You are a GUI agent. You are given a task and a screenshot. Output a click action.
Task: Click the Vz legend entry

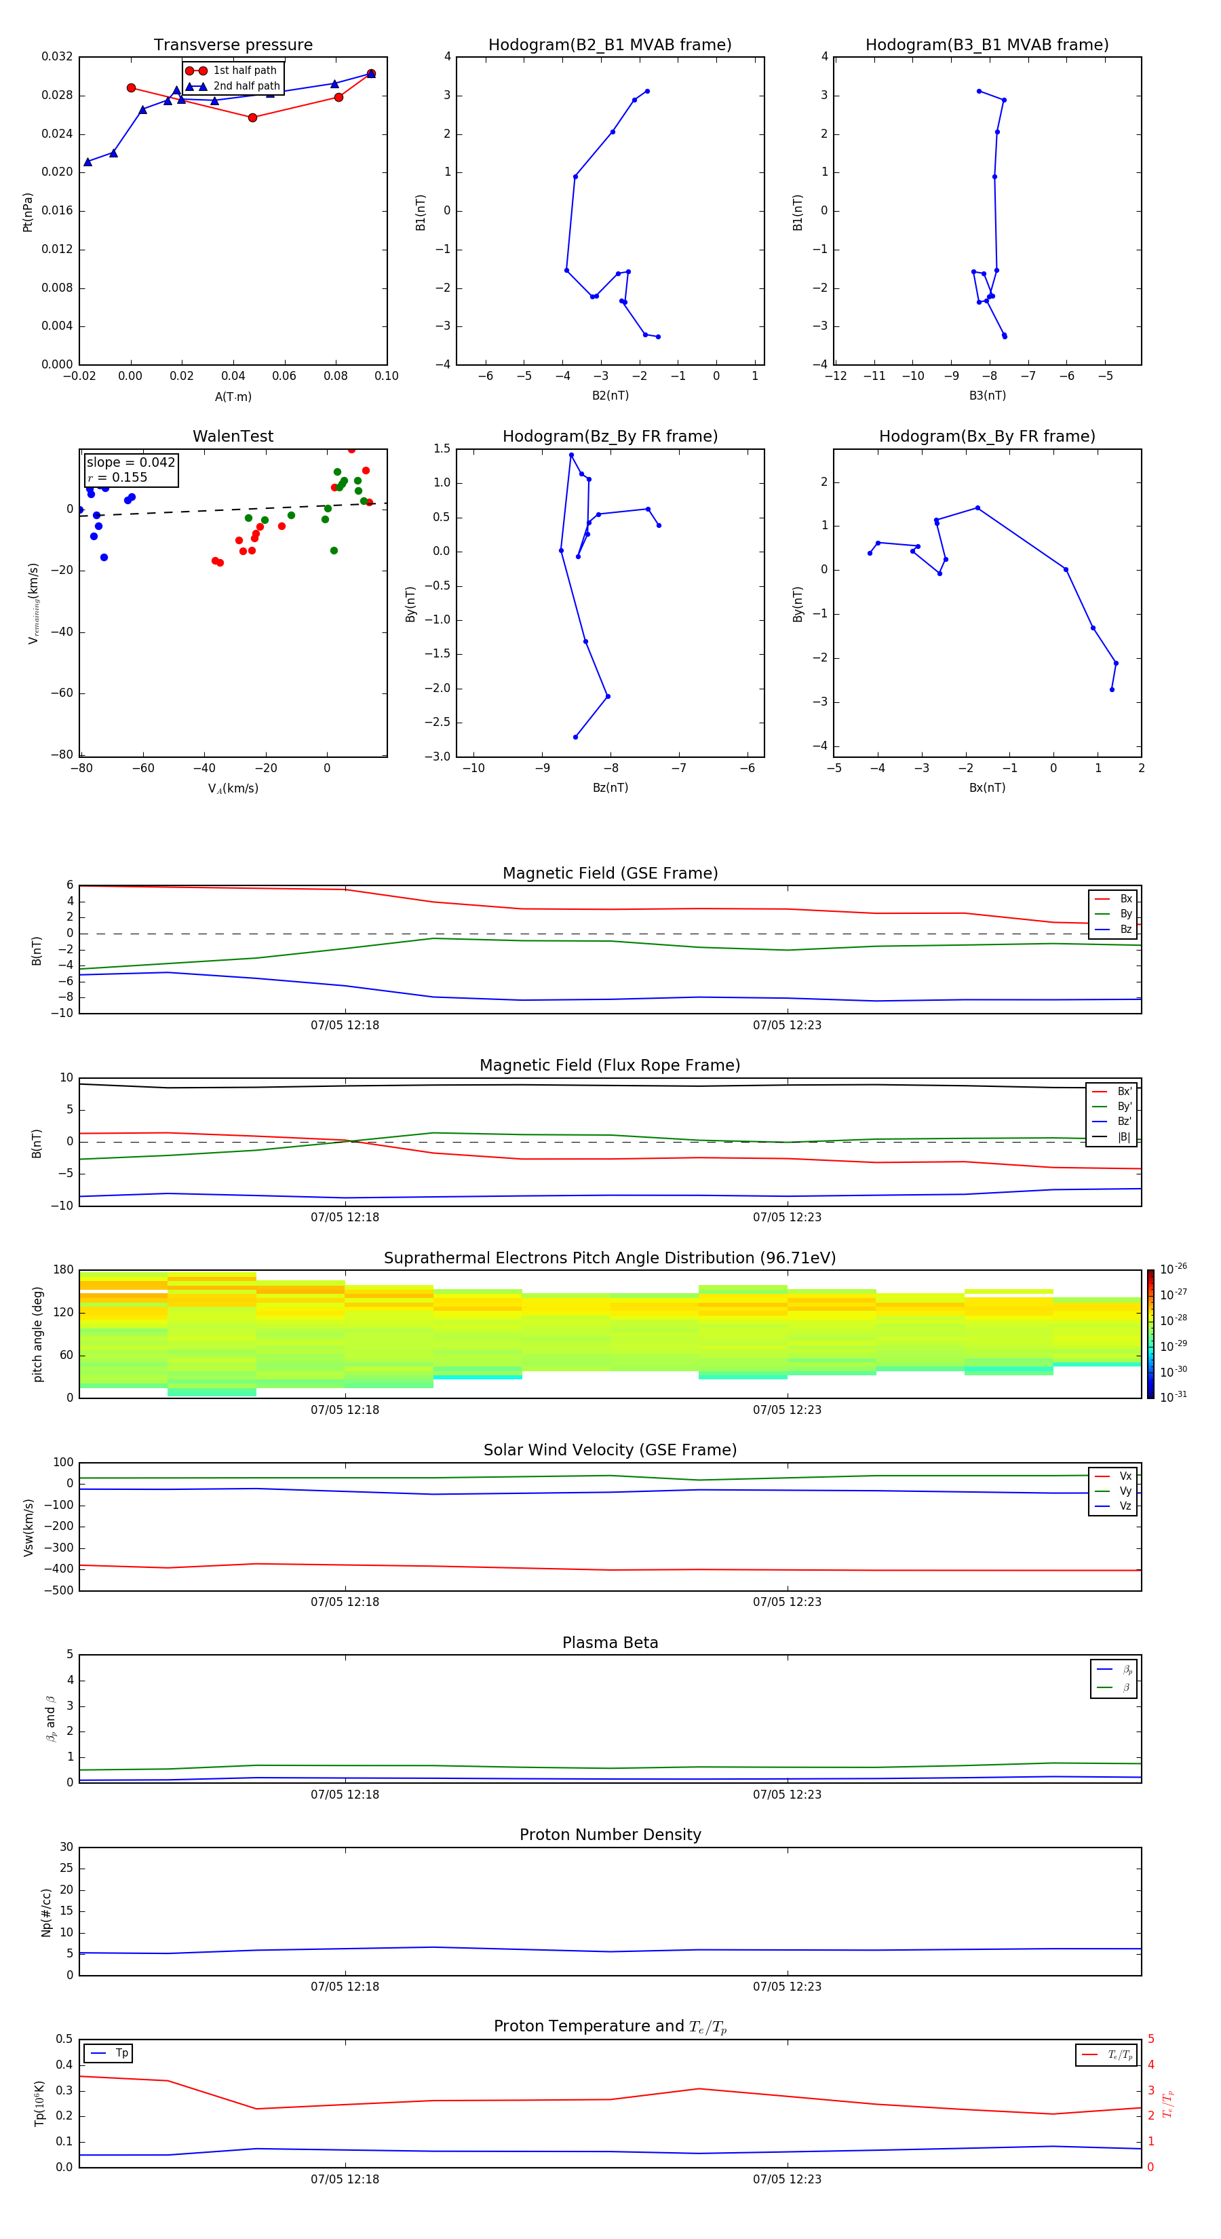pos(1113,1506)
